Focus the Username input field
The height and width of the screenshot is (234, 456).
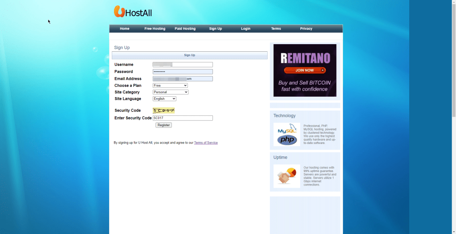183,65
